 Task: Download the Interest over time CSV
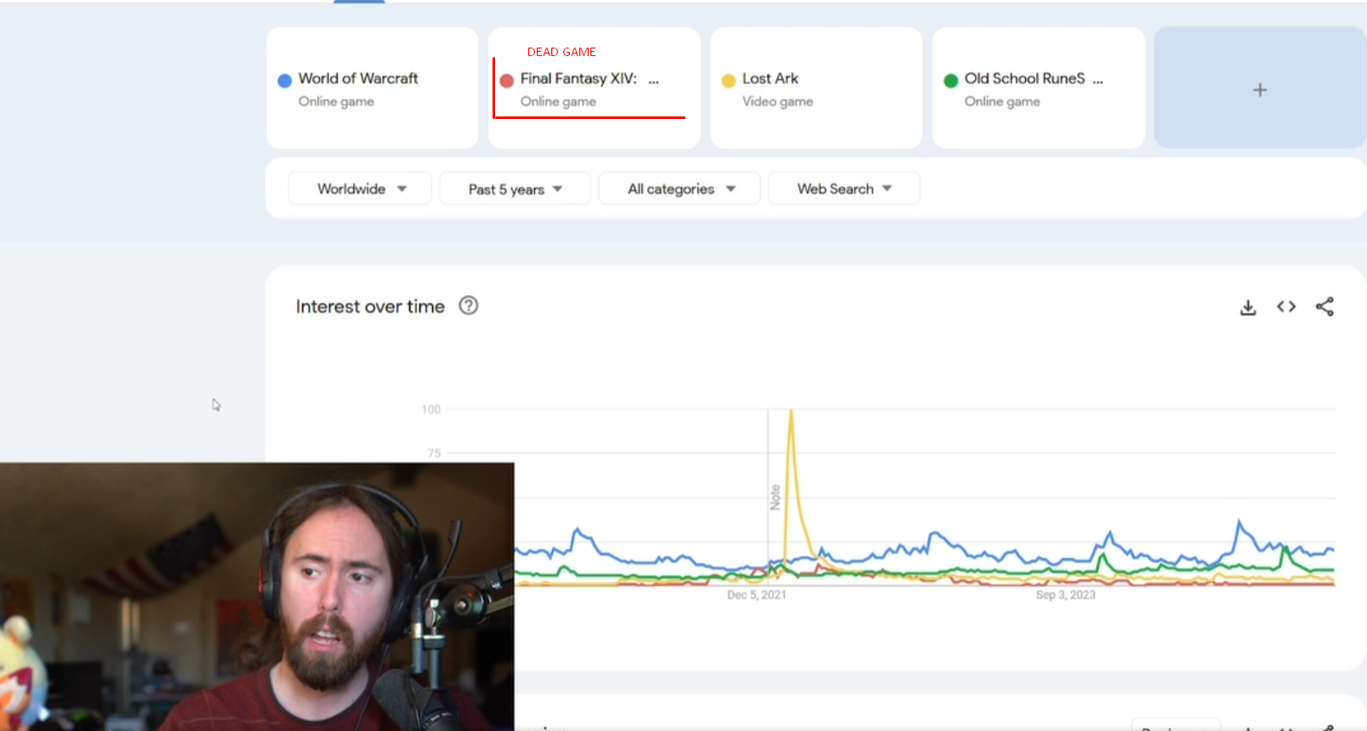[1248, 307]
